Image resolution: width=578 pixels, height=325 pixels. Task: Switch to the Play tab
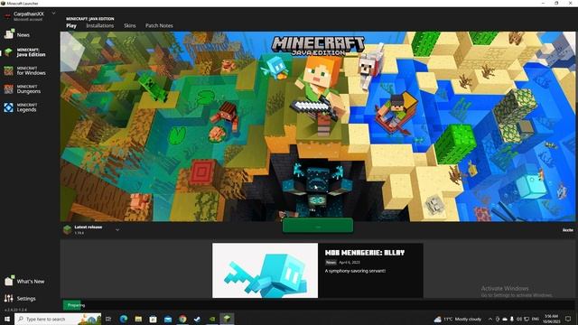[x=71, y=26]
